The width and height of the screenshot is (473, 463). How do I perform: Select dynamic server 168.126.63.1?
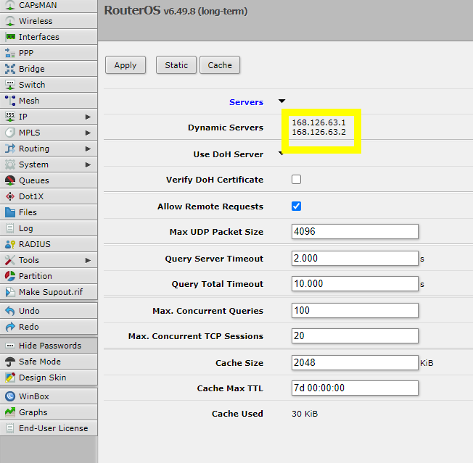coord(319,122)
